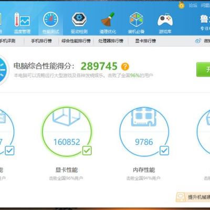Switch to the 手机排行榜 tab
Image resolution: width=210 pixels, height=210 pixels.
click(41, 41)
